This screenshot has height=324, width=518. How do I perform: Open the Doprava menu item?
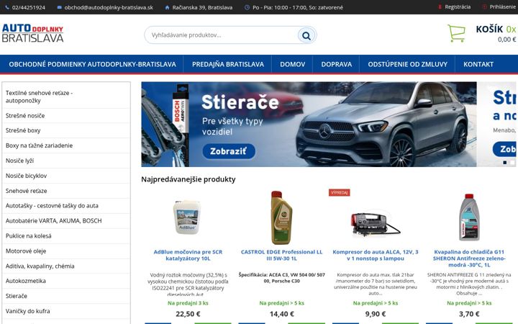(x=336, y=64)
